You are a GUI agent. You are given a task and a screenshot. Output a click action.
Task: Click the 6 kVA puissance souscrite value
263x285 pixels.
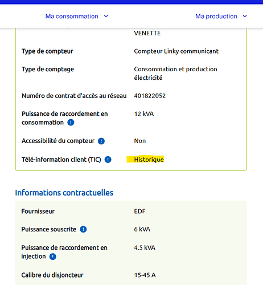(x=142, y=229)
